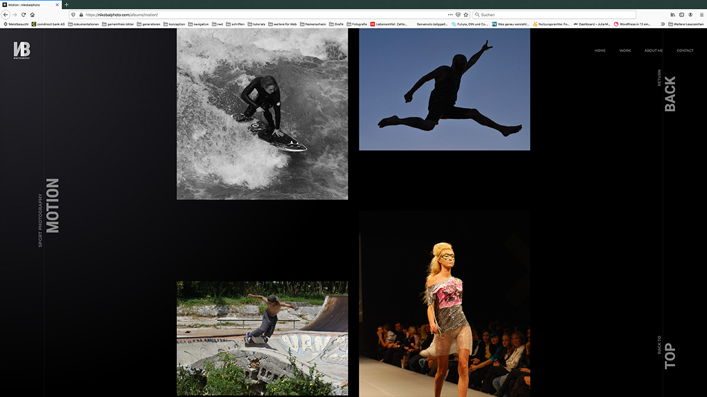Open the black-and-white surfer photo
Image resolution: width=707 pixels, height=397 pixels.
(x=262, y=114)
